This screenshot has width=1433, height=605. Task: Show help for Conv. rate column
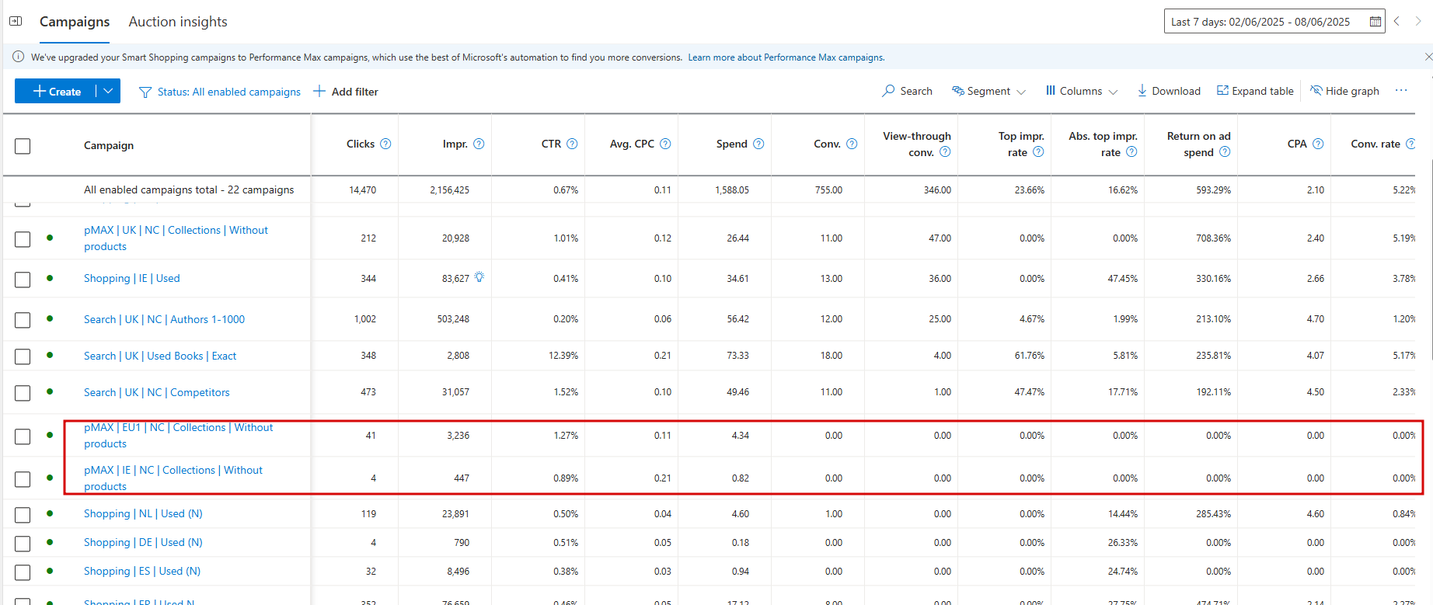click(x=1410, y=144)
